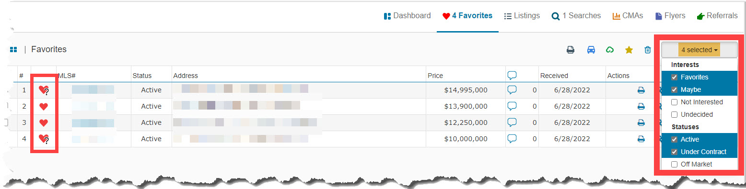Check the Not Interested checkbox
Screen dimensions: 746x189
pos(675,102)
